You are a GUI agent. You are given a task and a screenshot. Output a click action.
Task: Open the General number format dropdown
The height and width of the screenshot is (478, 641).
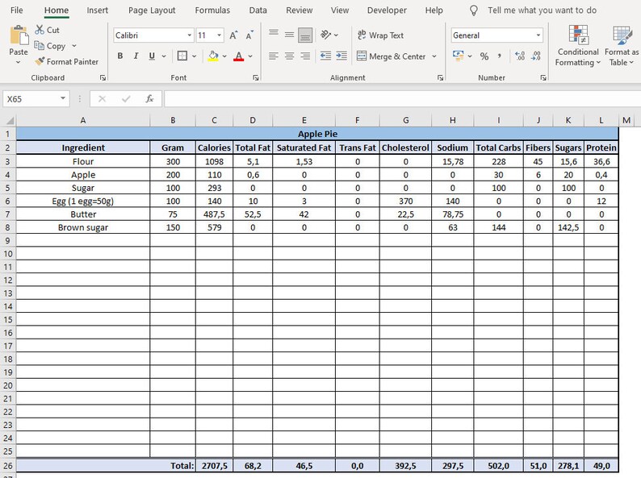[538, 35]
